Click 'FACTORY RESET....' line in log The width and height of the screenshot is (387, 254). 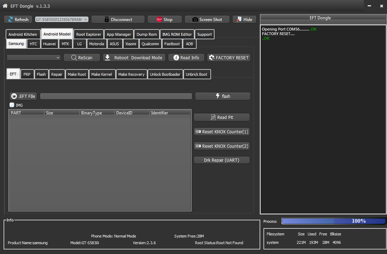click(x=278, y=34)
